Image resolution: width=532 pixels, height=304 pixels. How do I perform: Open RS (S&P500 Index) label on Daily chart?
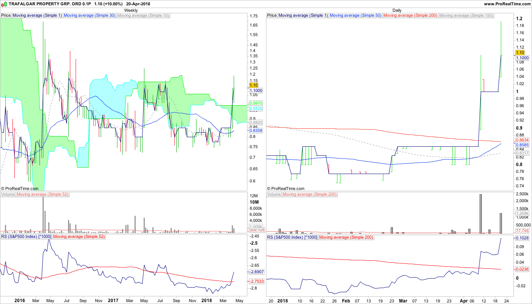(292, 237)
